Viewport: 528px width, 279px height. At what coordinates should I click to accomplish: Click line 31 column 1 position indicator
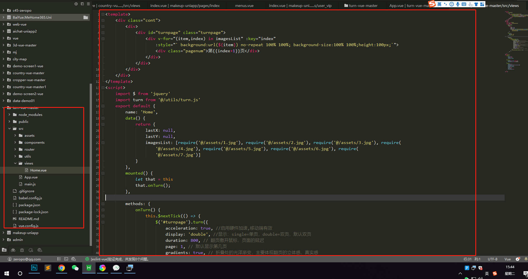472,259
